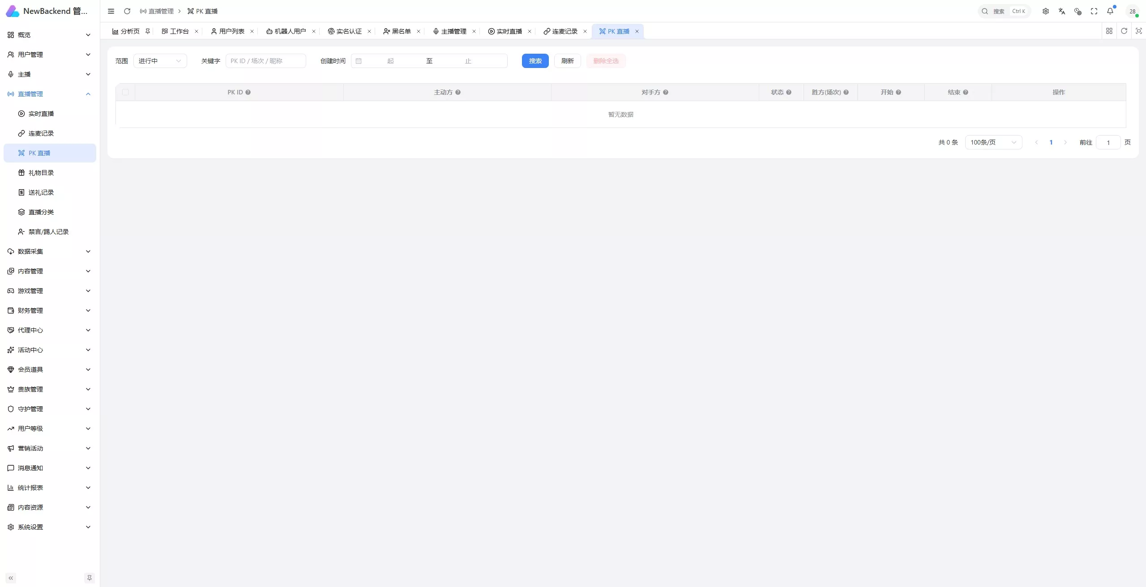Image resolution: width=1146 pixels, height=587 pixels.
Task: Click the refresh icon beside the breadcrumb
Action: 127,11
